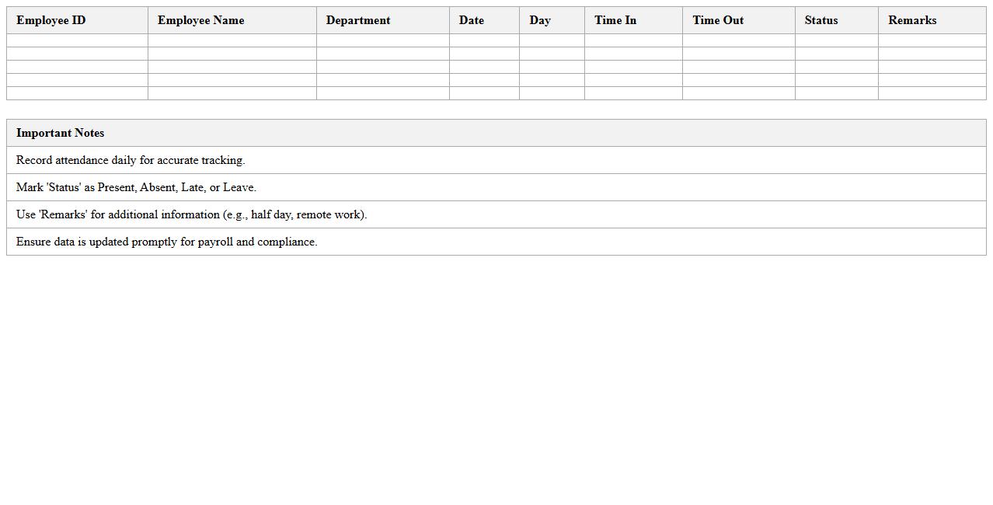Select the Day column header

point(540,20)
